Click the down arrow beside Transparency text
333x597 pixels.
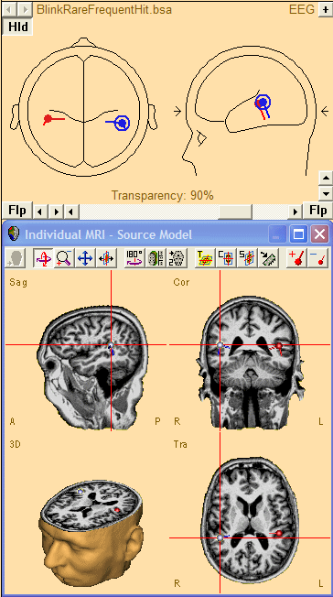326,193
